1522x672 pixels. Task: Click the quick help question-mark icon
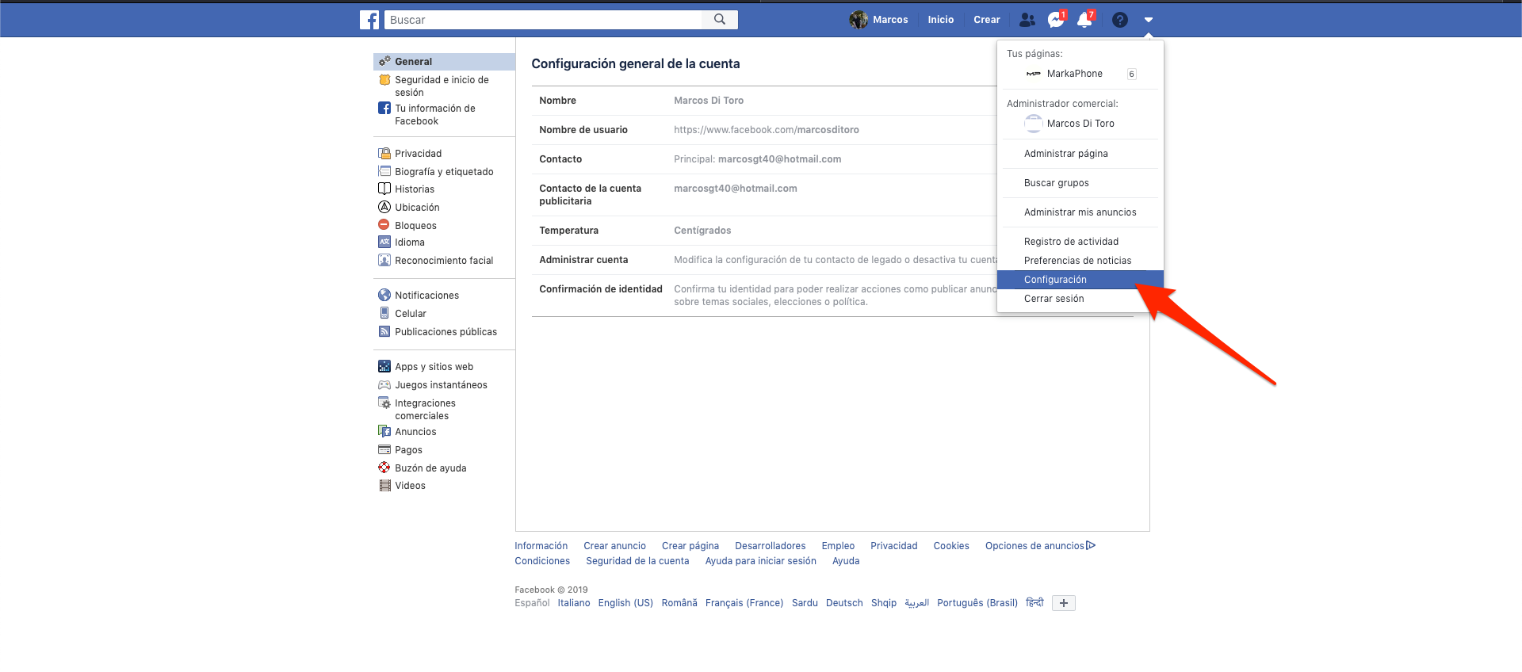click(1119, 20)
